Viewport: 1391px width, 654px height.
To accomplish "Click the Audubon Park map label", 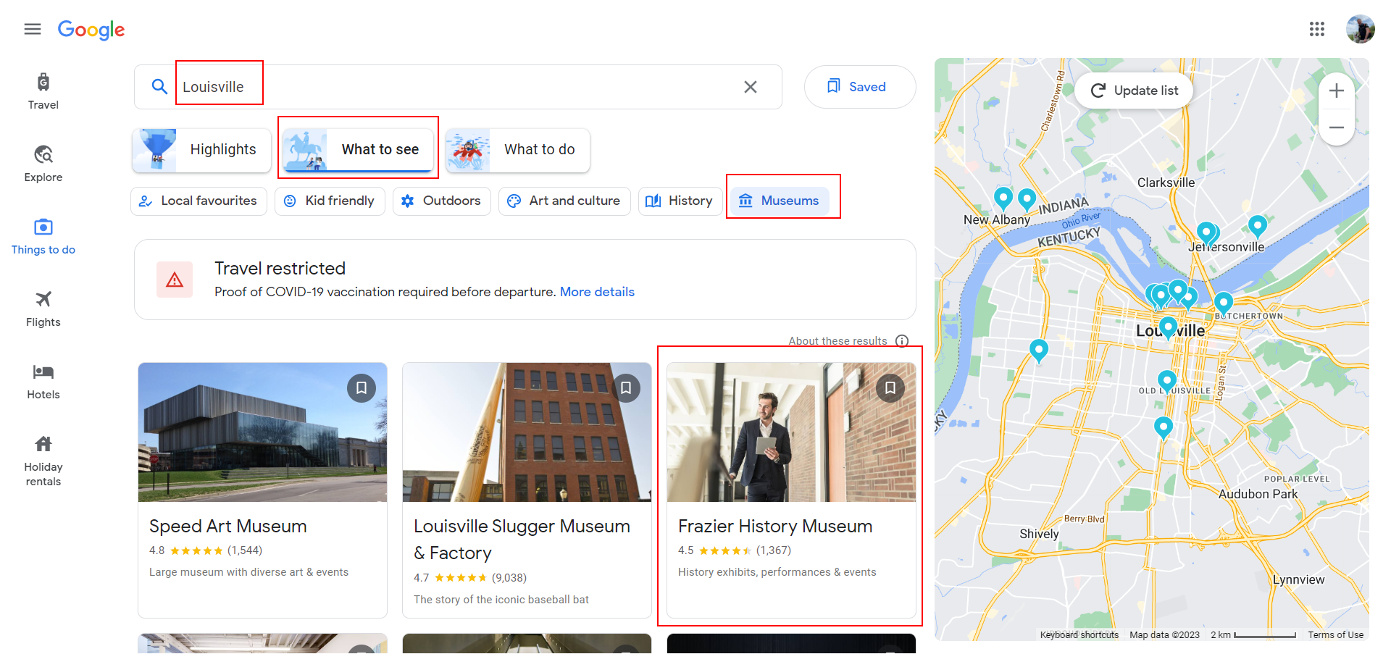I will click(x=1258, y=494).
